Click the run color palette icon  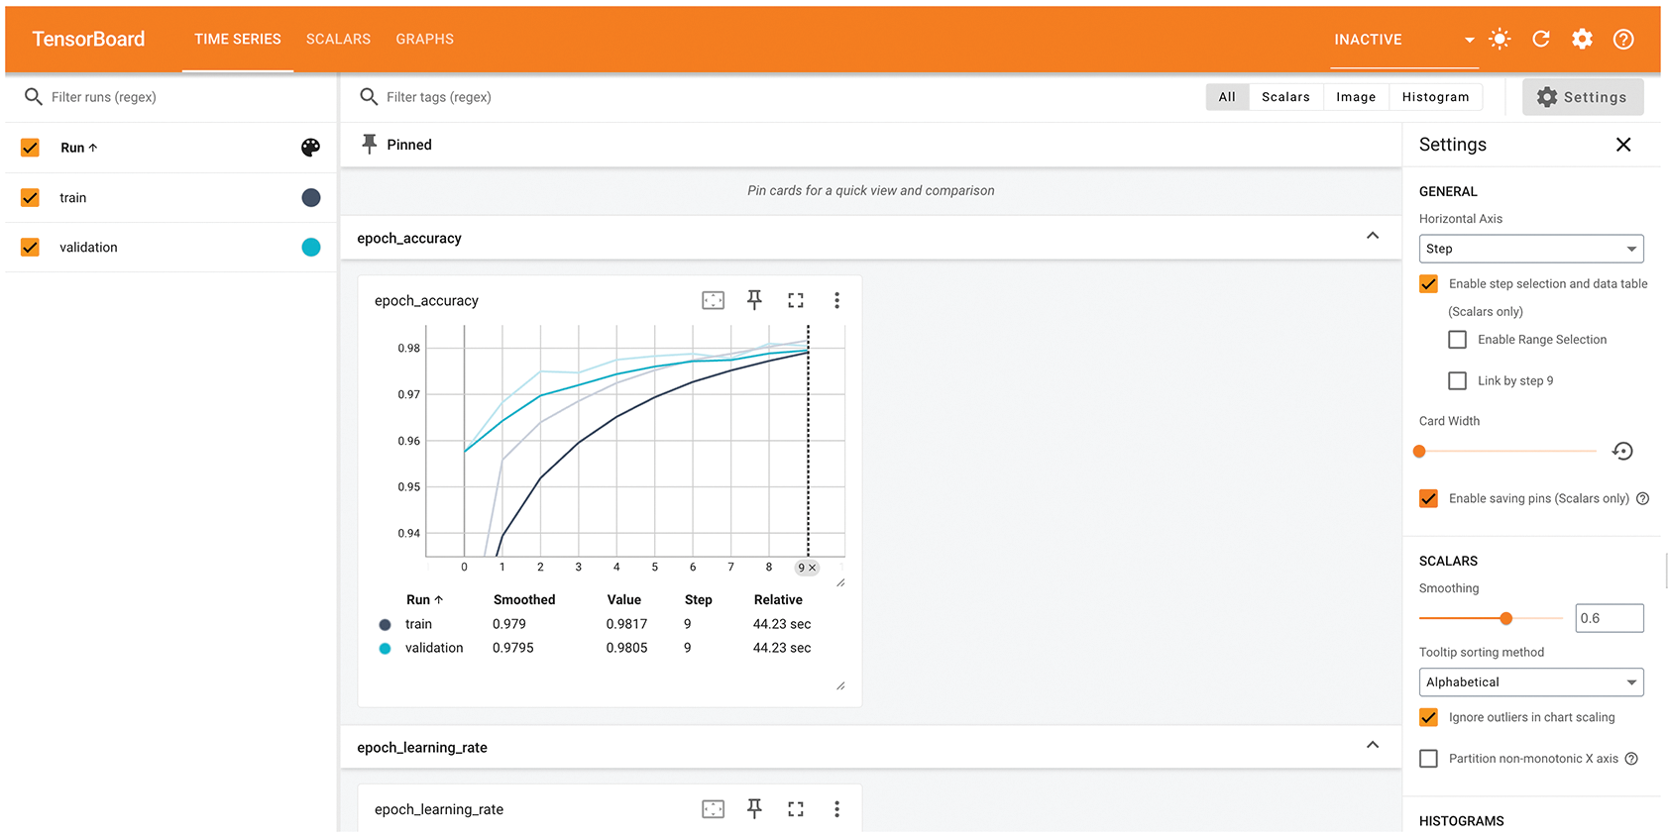pos(310,148)
